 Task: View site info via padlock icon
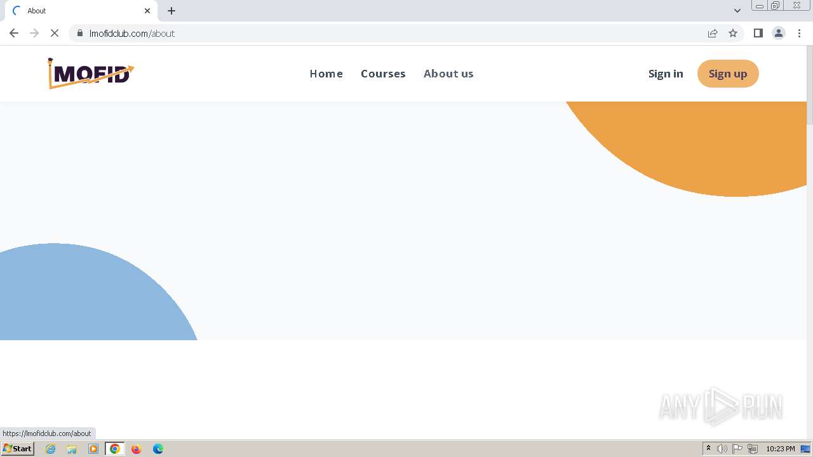tap(80, 33)
